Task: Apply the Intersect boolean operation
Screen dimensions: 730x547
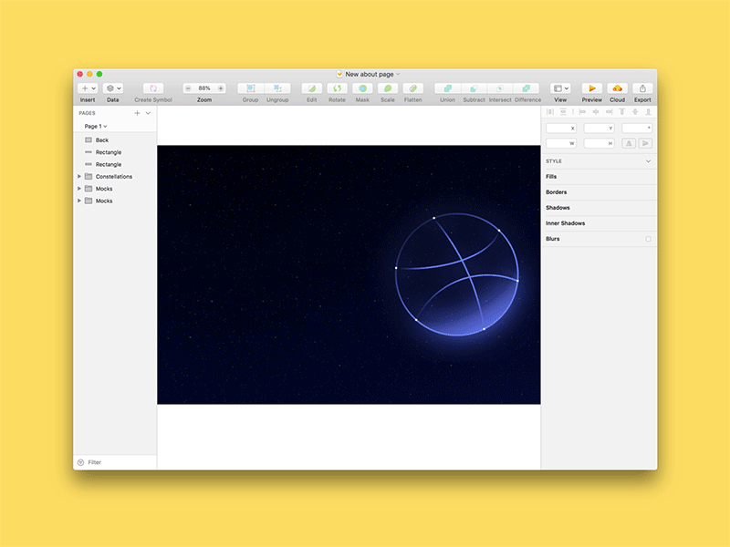Action: click(x=500, y=88)
